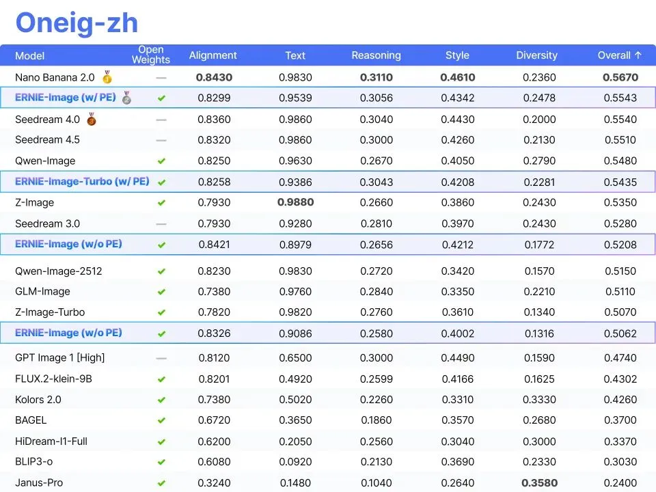Image resolution: width=656 pixels, height=492 pixels.
Task: Click the checkmark in the Qwen-Image-2512 row
Action: point(161,271)
